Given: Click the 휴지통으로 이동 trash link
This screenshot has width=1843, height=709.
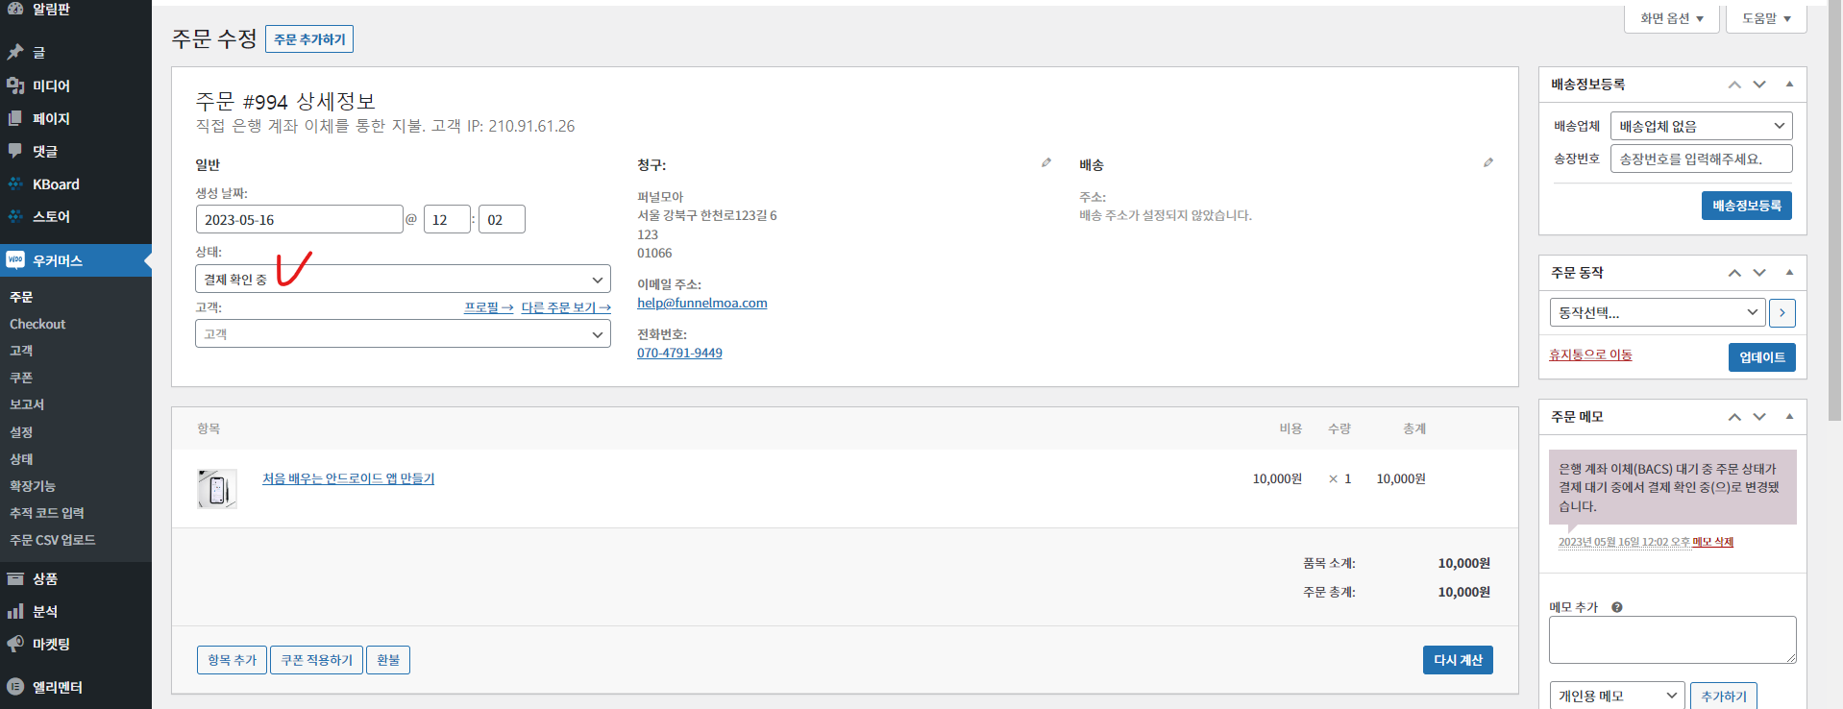Looking at the screenshot, I should click(x=1590, y=354).
